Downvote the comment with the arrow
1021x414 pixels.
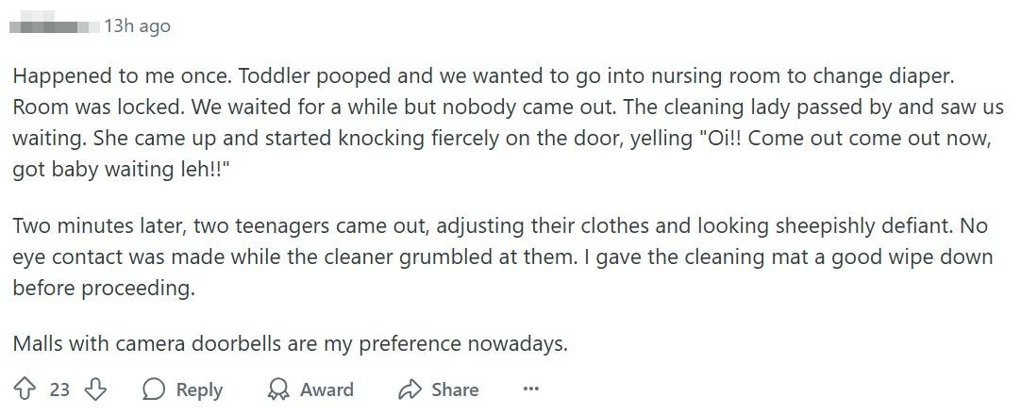(x=95, y=389)
